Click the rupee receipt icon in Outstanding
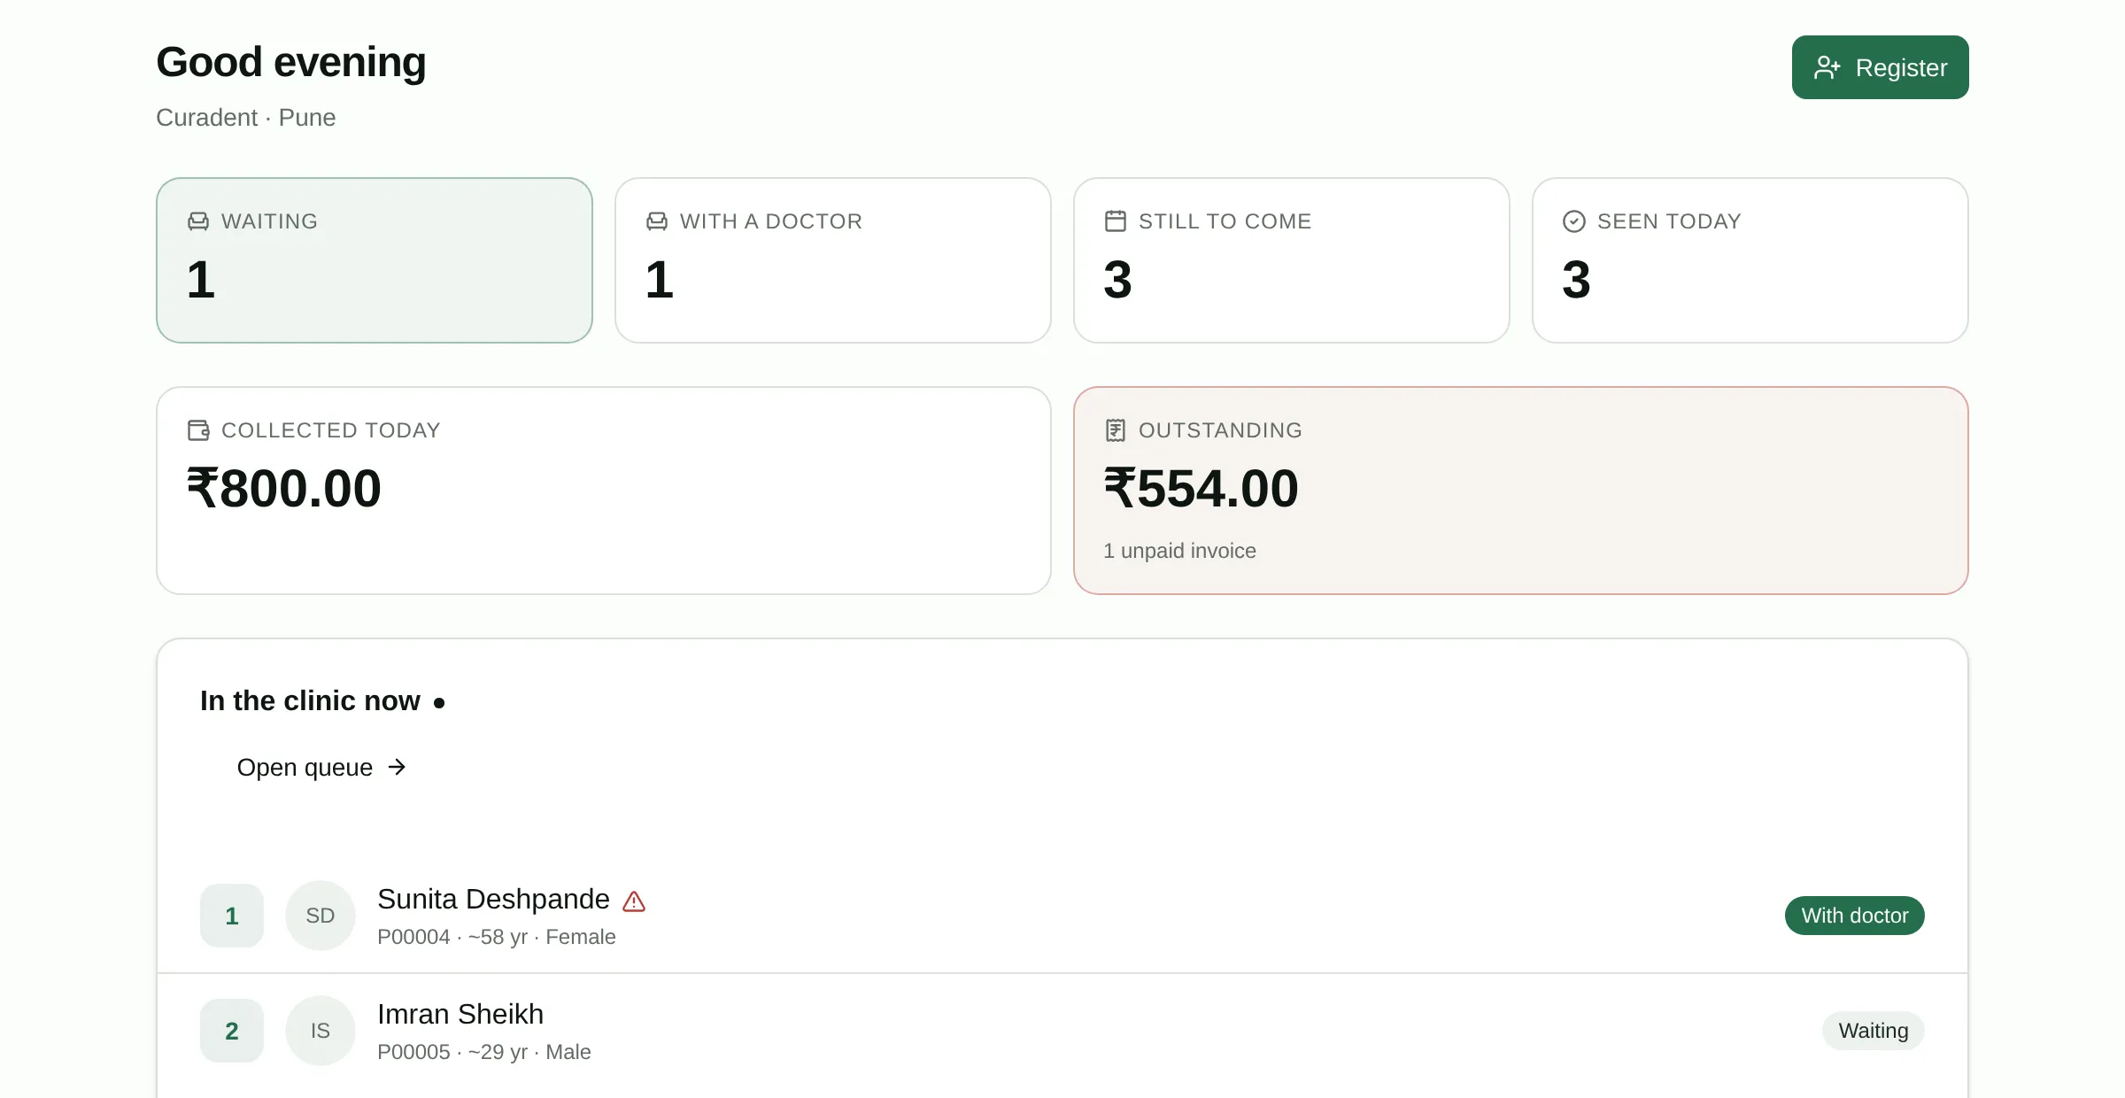 [x=1116, y=430]
